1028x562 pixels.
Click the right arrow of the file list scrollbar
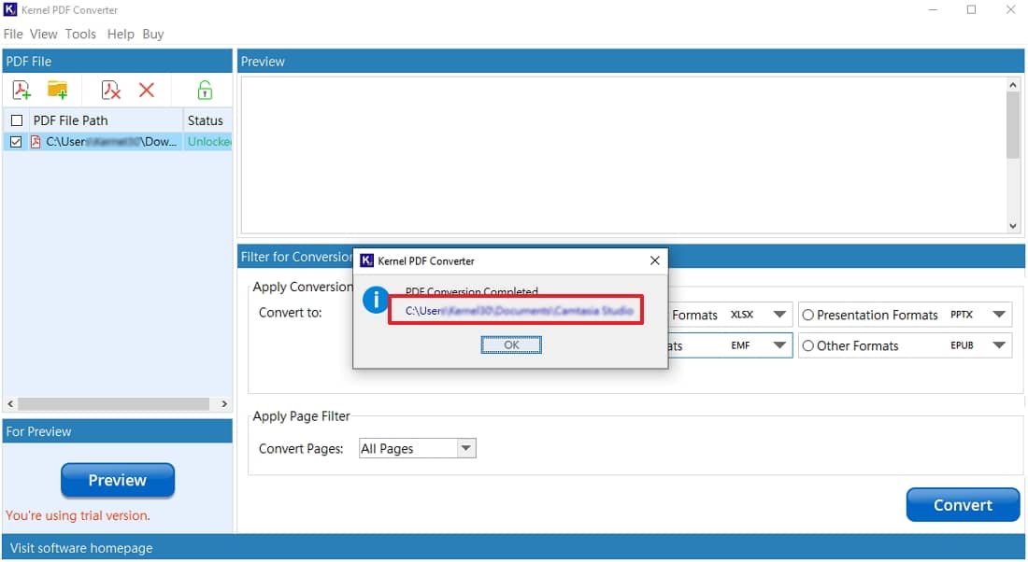tap(224, 403)
